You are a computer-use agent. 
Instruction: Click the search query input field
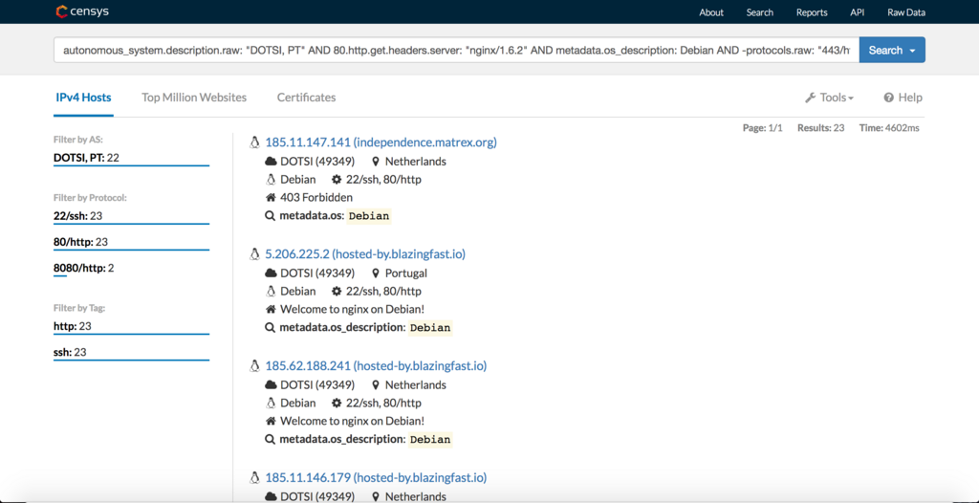456,50
